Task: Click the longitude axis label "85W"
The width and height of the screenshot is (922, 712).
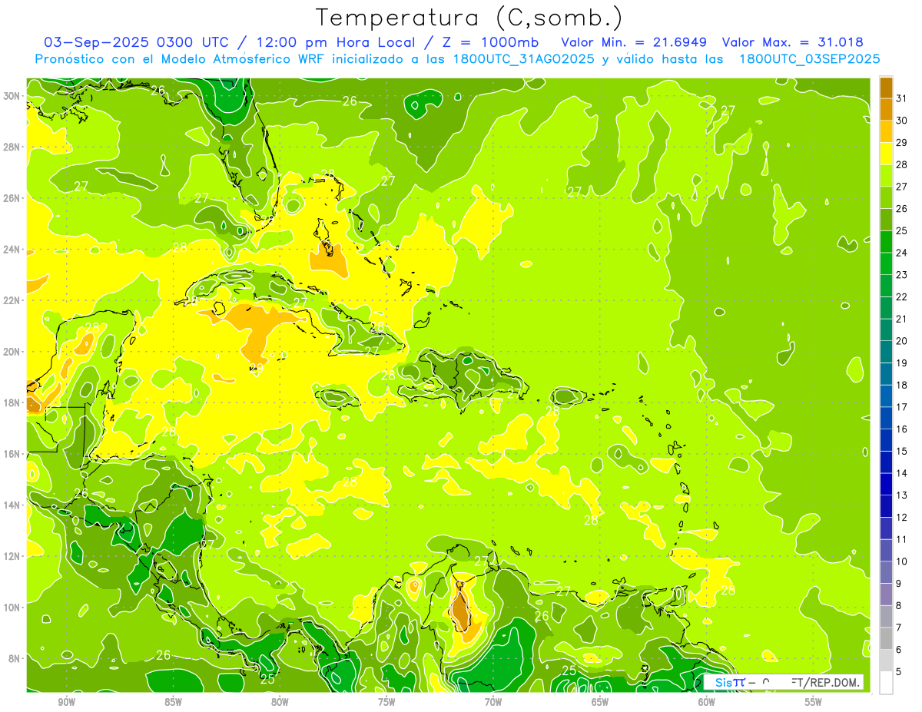Action: pyautogui.click(x=173, y=702)
